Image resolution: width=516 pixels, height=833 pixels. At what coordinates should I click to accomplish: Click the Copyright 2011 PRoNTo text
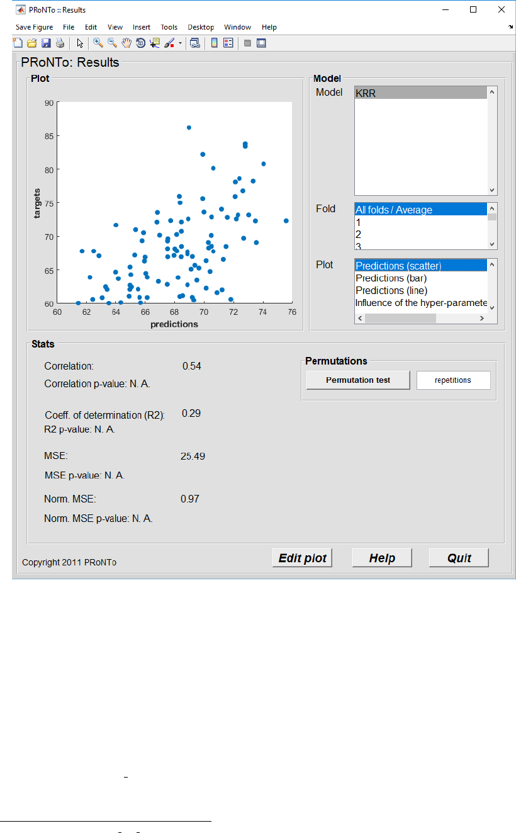69,562
